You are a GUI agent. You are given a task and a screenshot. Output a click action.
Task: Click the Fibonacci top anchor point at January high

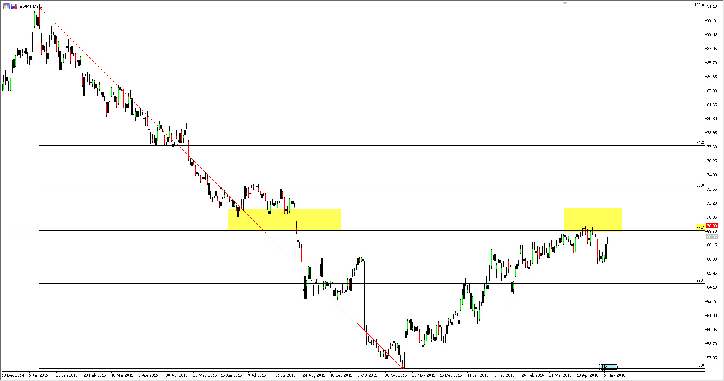coord(39,8)
